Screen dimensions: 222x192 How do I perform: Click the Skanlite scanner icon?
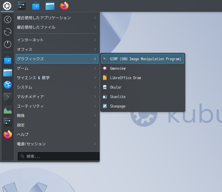[105, 97]
